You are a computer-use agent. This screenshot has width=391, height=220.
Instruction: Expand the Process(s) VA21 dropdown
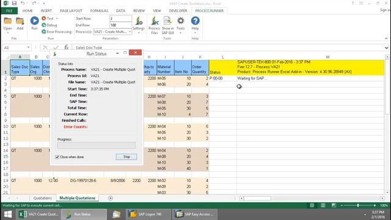point(130,32)
